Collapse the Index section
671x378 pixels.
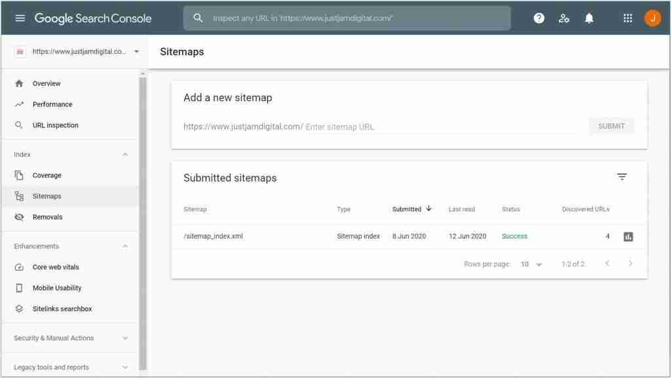pyautogui.click(x=125, y=155)
